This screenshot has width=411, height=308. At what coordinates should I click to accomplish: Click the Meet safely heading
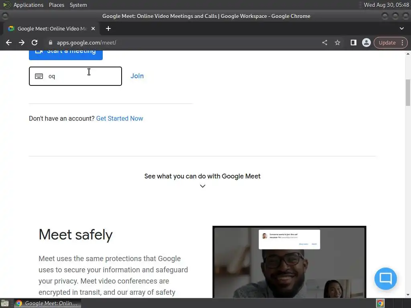tap(75, 235)
